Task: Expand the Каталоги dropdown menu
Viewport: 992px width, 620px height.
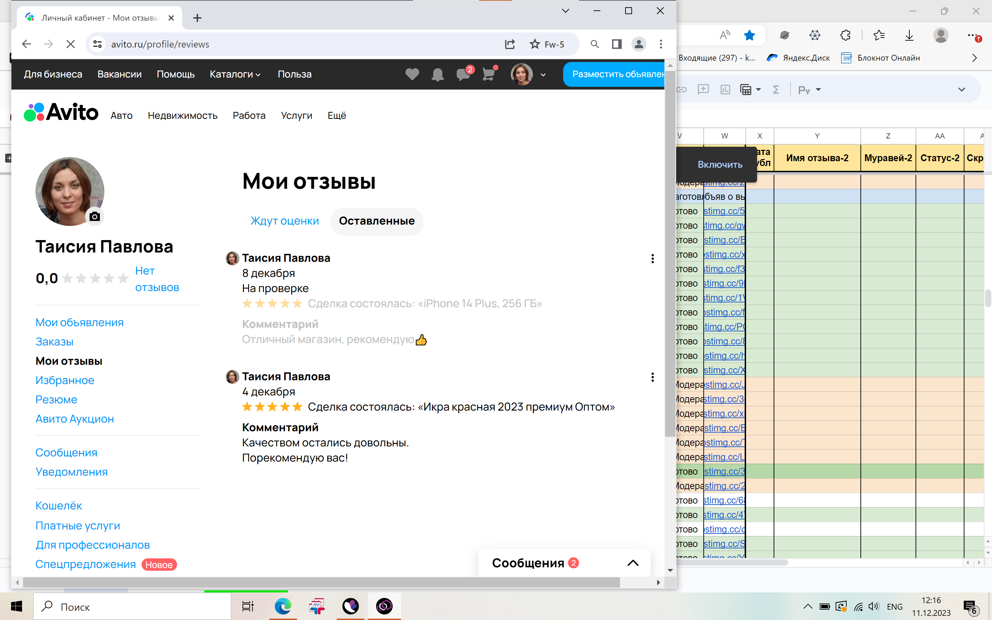Action: coord(235,74)
